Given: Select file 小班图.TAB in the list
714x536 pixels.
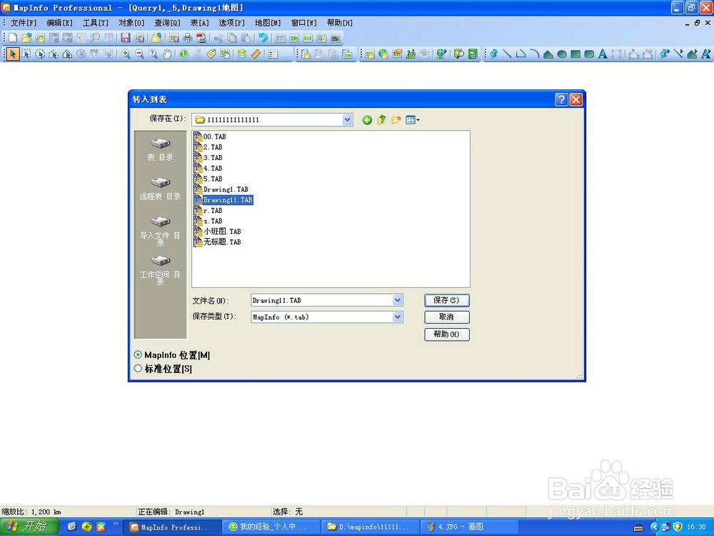Looking at the screenshot, I should tap(217, 232).
